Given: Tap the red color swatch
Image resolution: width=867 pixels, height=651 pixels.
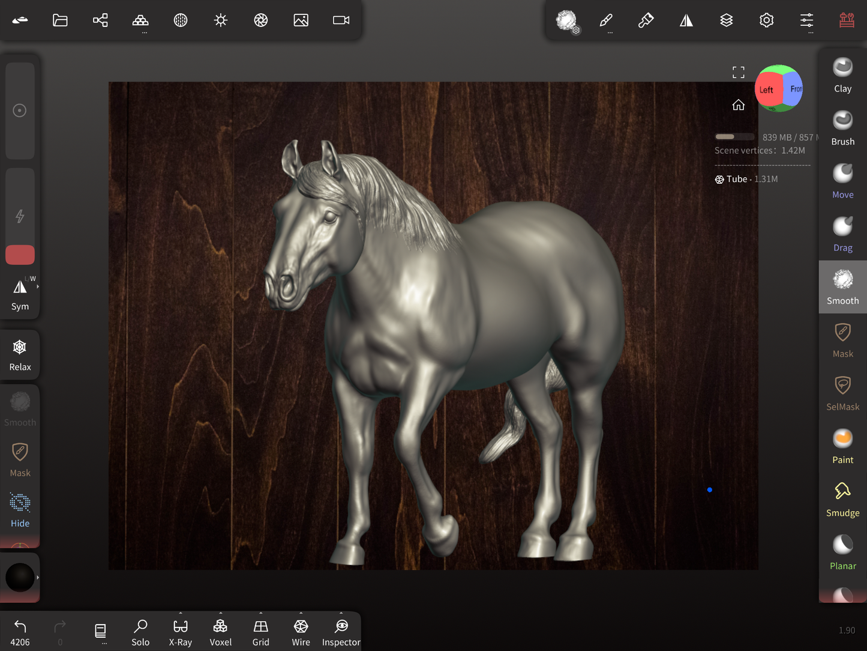Looking at the screenshot, I should click(x=20, y=255).
